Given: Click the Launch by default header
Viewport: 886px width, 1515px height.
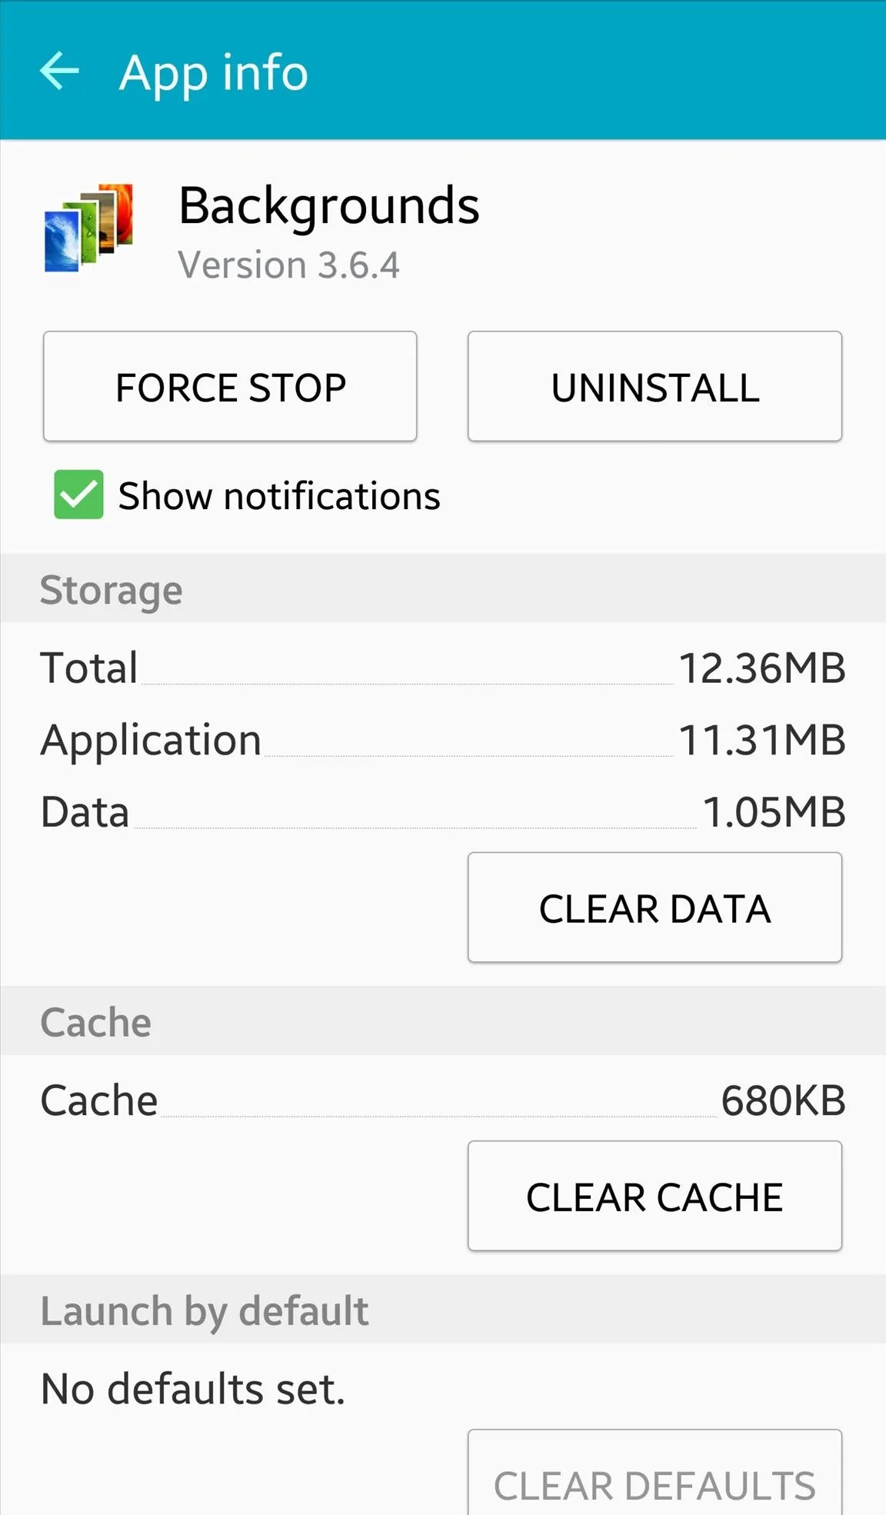Looking at the screenshot, I should (x=443, y=1310).
